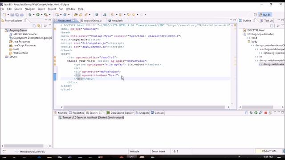Click the Save All toolbar icon
Screen dimensions: 285x160
coord(17,15)
